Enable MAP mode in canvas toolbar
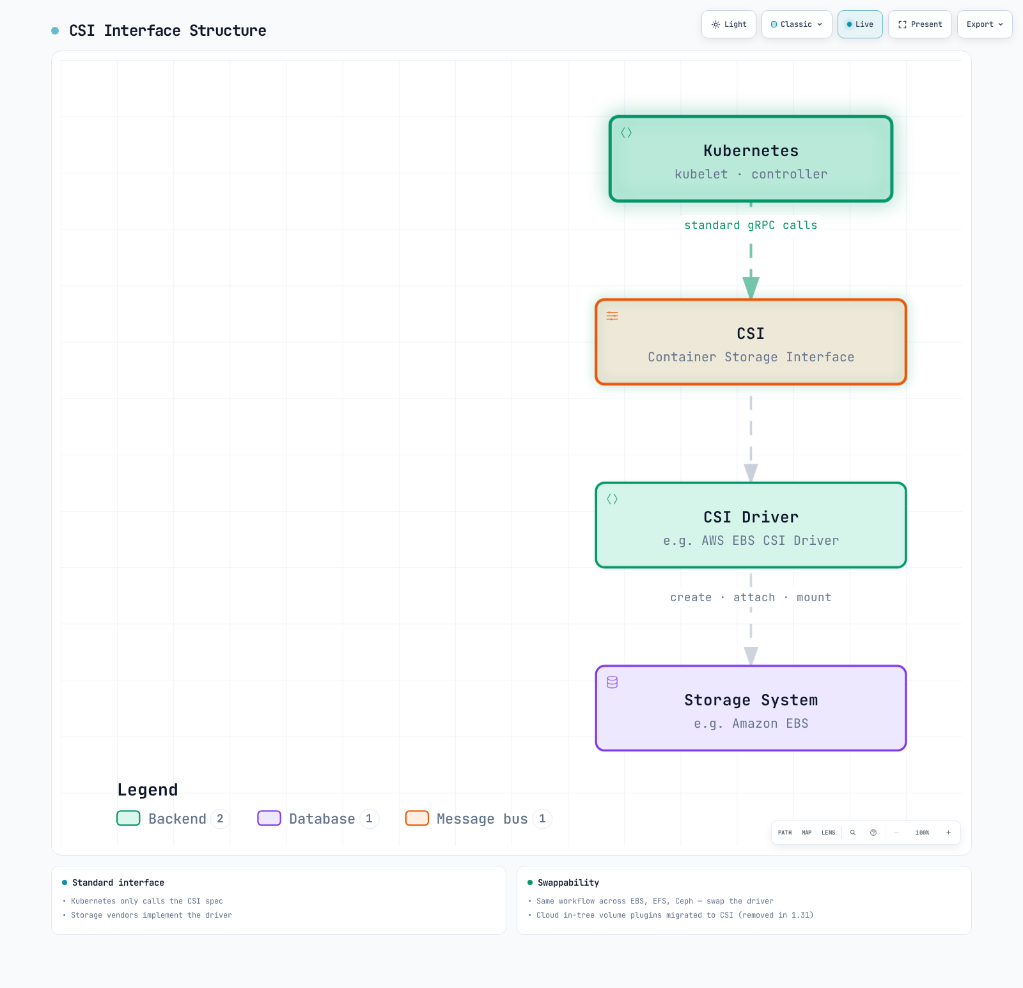 pyautogui.click(x=806, y=833)
